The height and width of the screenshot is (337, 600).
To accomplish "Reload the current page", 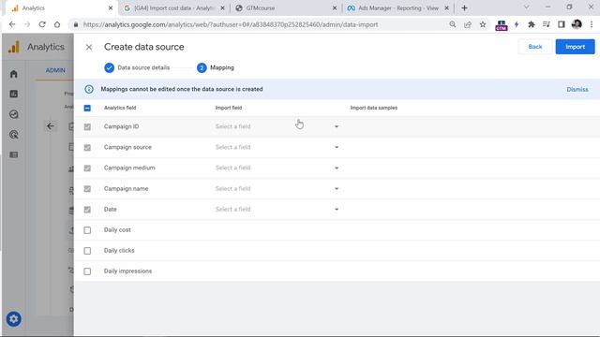I will pos(42,24).
